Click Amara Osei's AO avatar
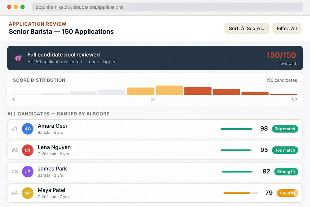This screenshot has height=207, width=310. click(x=28, y=129)
